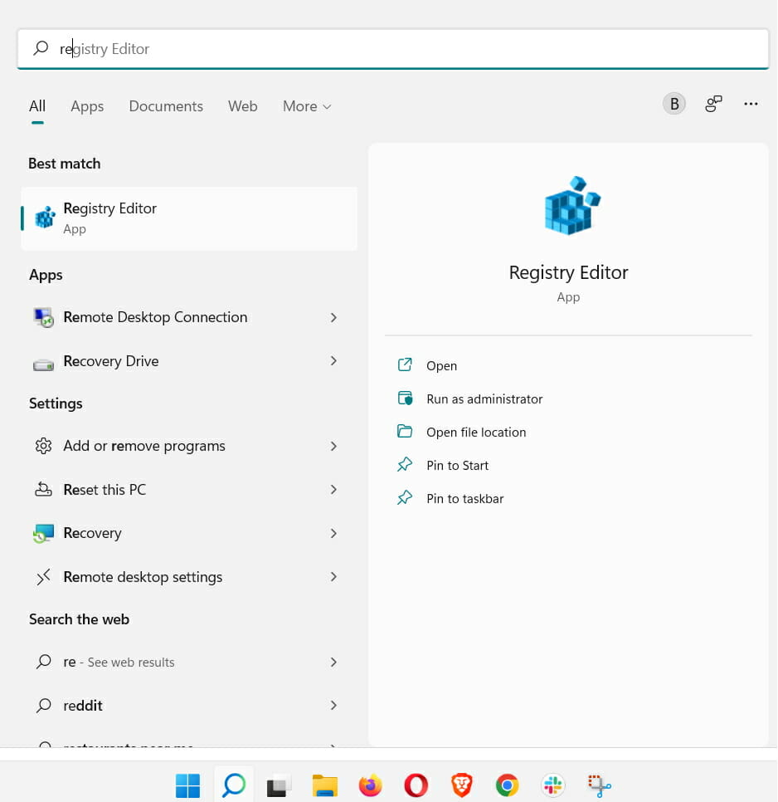
Task: Expand the Remote Desktop Connection chevron
Action: (x=333, y=318)
